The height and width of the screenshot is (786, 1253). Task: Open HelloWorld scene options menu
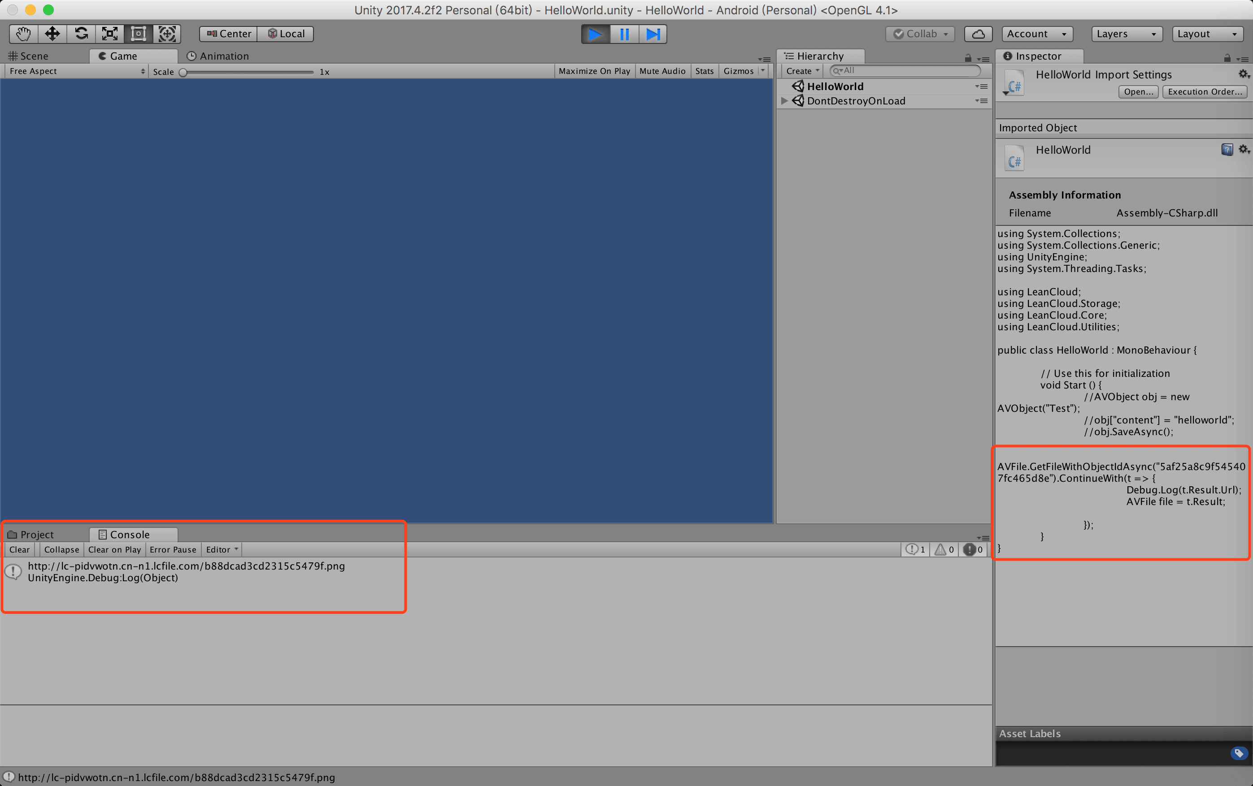pyautogui.click(x=982, y=86)
